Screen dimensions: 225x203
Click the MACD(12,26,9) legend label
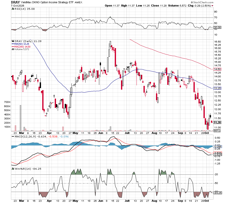pos(25,136)
